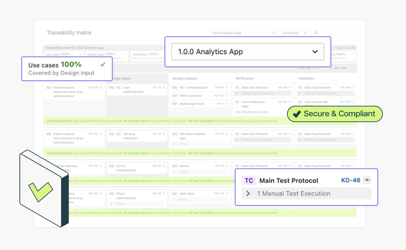406x250 pixels.
Task: Click the link icon beside KD-64
Action: (x=290, y=102)
